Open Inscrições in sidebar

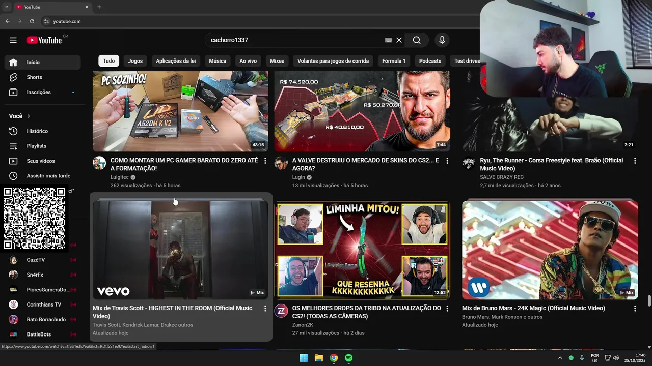click(43, 92)
